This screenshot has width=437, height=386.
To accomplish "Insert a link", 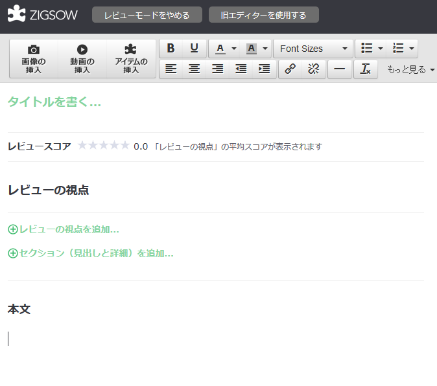I will (290, 69).
